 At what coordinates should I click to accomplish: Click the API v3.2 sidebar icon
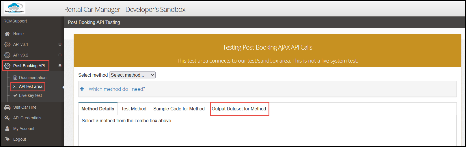(x=8, y=55)
